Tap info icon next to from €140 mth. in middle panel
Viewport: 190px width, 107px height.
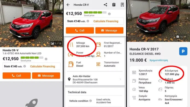click(x=88, y=21)
